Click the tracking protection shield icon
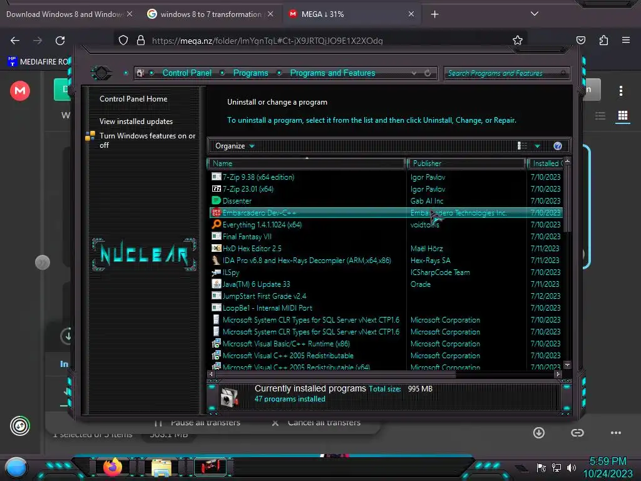Viewport: 641px width, 481px height. [123, 40]
